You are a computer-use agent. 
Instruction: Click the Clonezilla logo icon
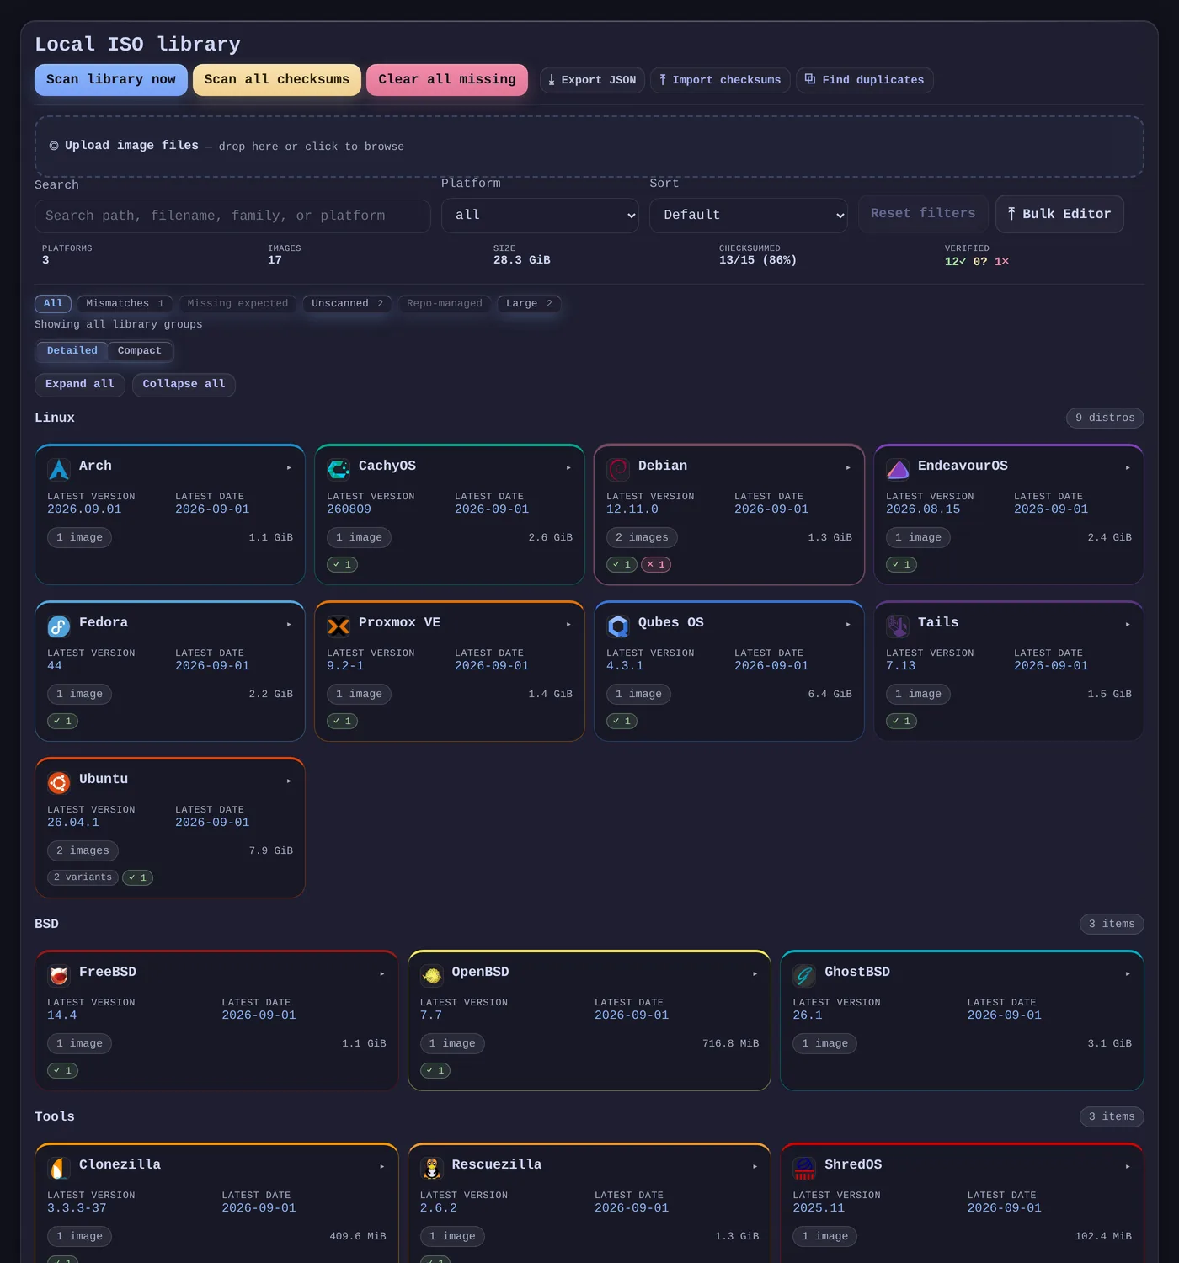point(59,1168)
